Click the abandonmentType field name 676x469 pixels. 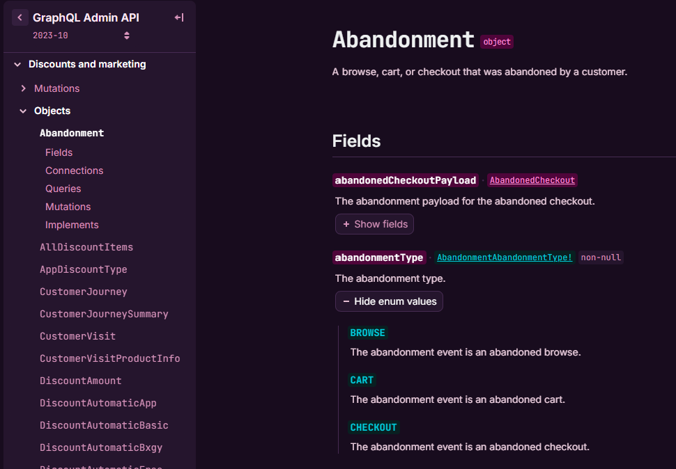(x=379, y=257)
